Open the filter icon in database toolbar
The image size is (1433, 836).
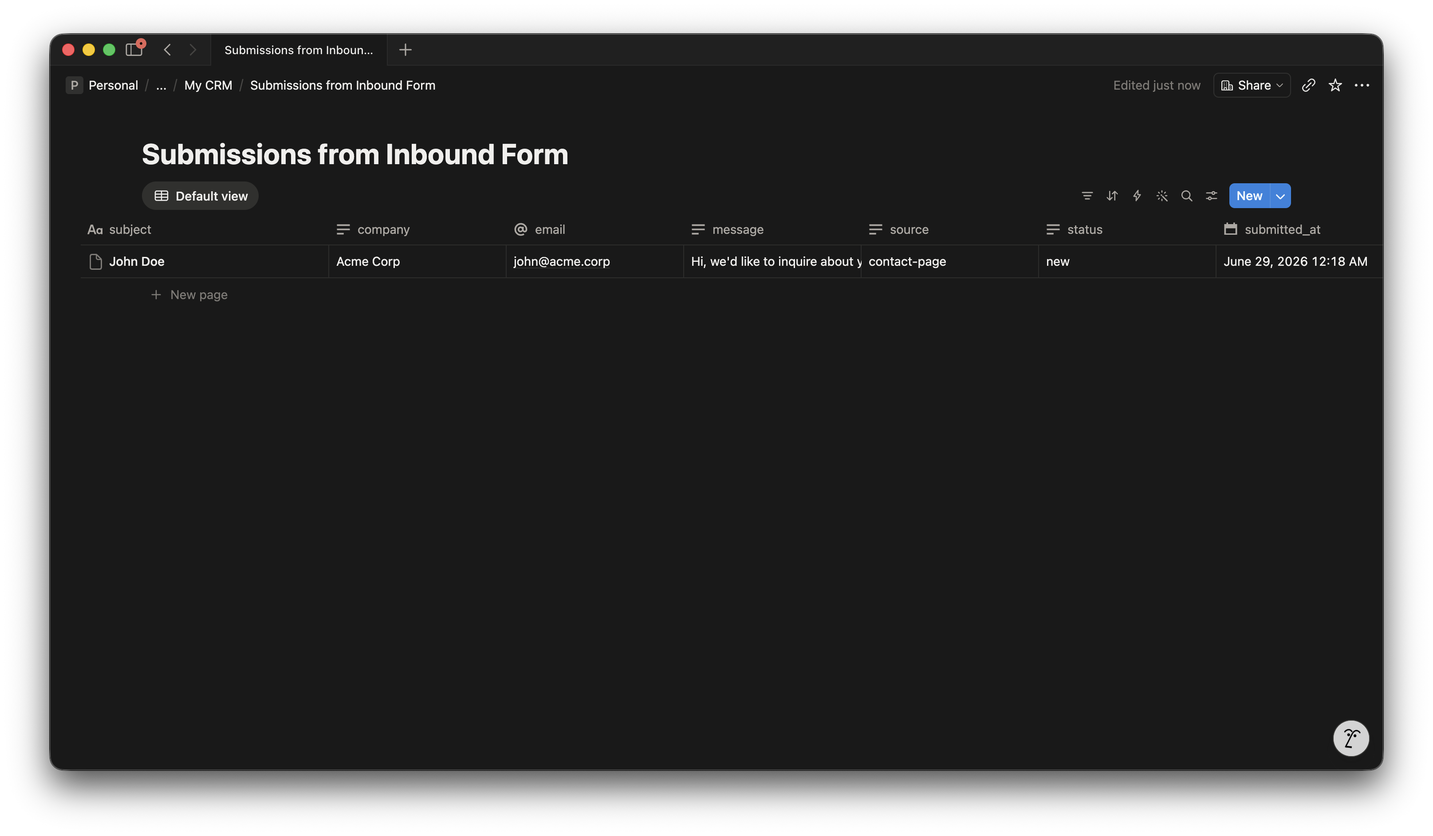(1087, 196)
